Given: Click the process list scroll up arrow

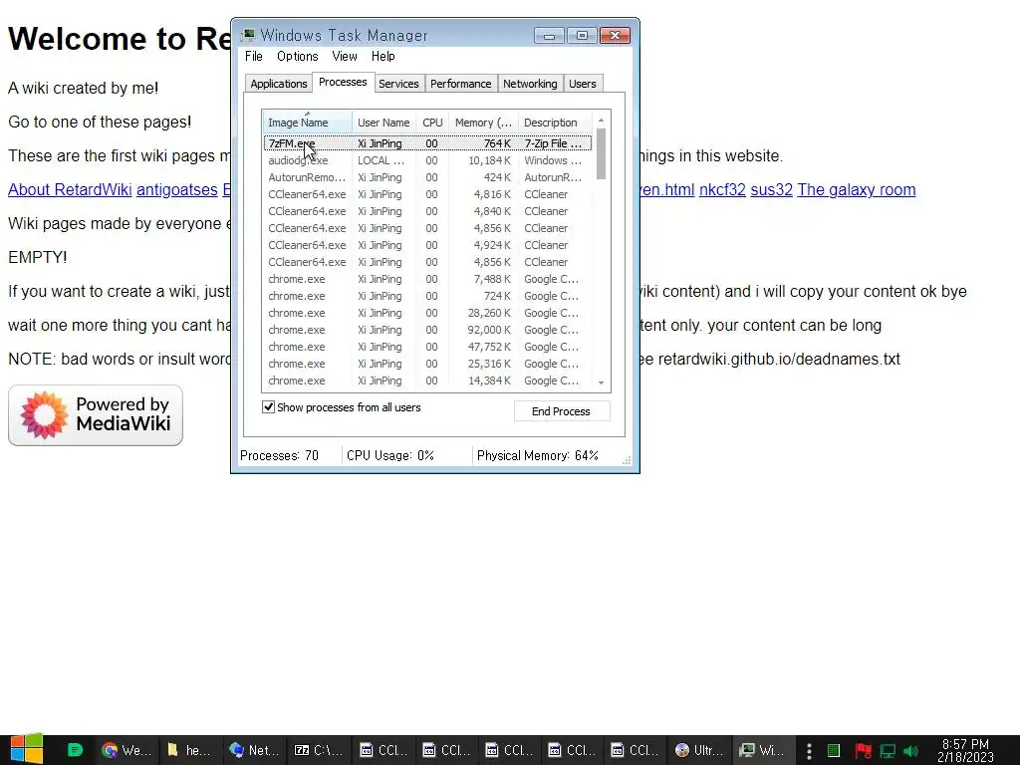Looking at the screenshot, I should (601, 120).
